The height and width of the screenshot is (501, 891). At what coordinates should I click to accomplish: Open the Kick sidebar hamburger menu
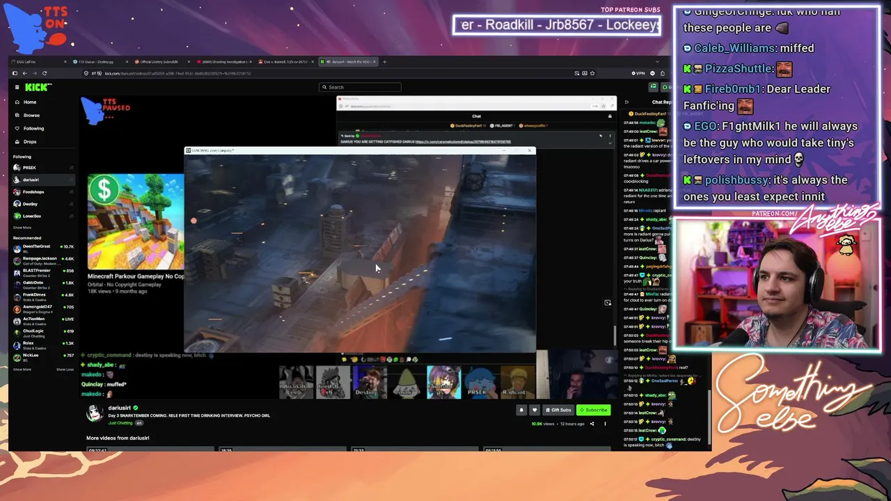(17, 87)
